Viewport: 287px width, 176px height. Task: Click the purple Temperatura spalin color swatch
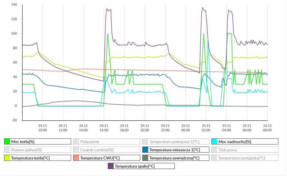point(111,166)
